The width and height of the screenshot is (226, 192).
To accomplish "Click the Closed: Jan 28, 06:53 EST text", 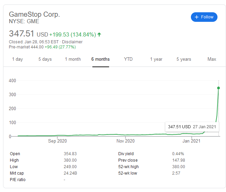I will 34,42.
